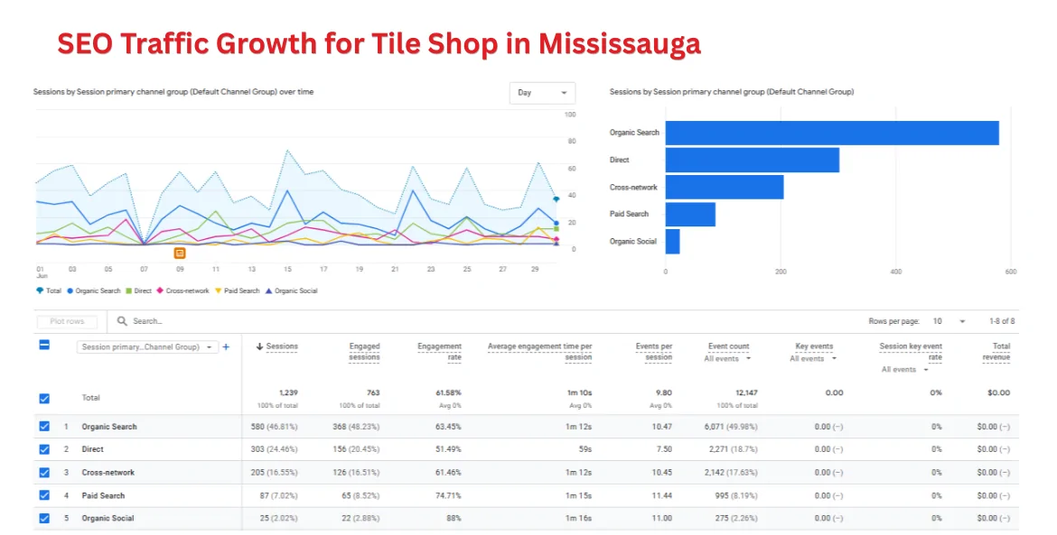The image size is (1057, 535).
Task: Click the 1m 16s engagement time cell
Action: [578, 519]
